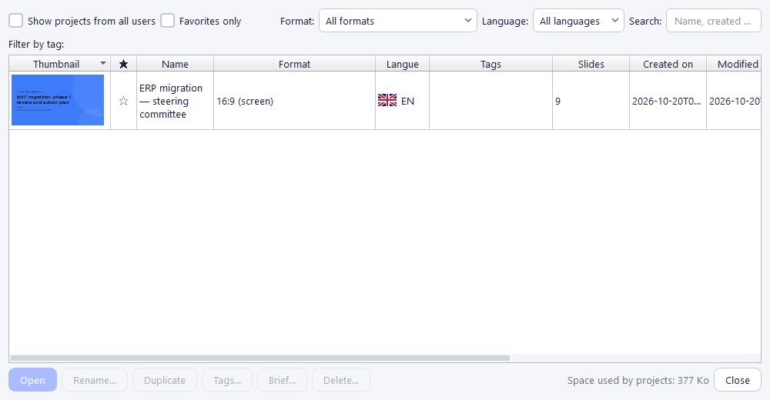Image resolution: width=770 pixels, height=400 pixels.
Task: Click the horizontal scrollbar of project list
Action: 260,358
